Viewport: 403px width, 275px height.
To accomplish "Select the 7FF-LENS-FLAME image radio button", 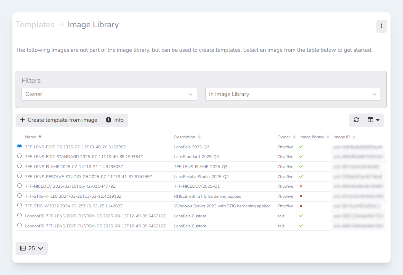I will (19, 166).
